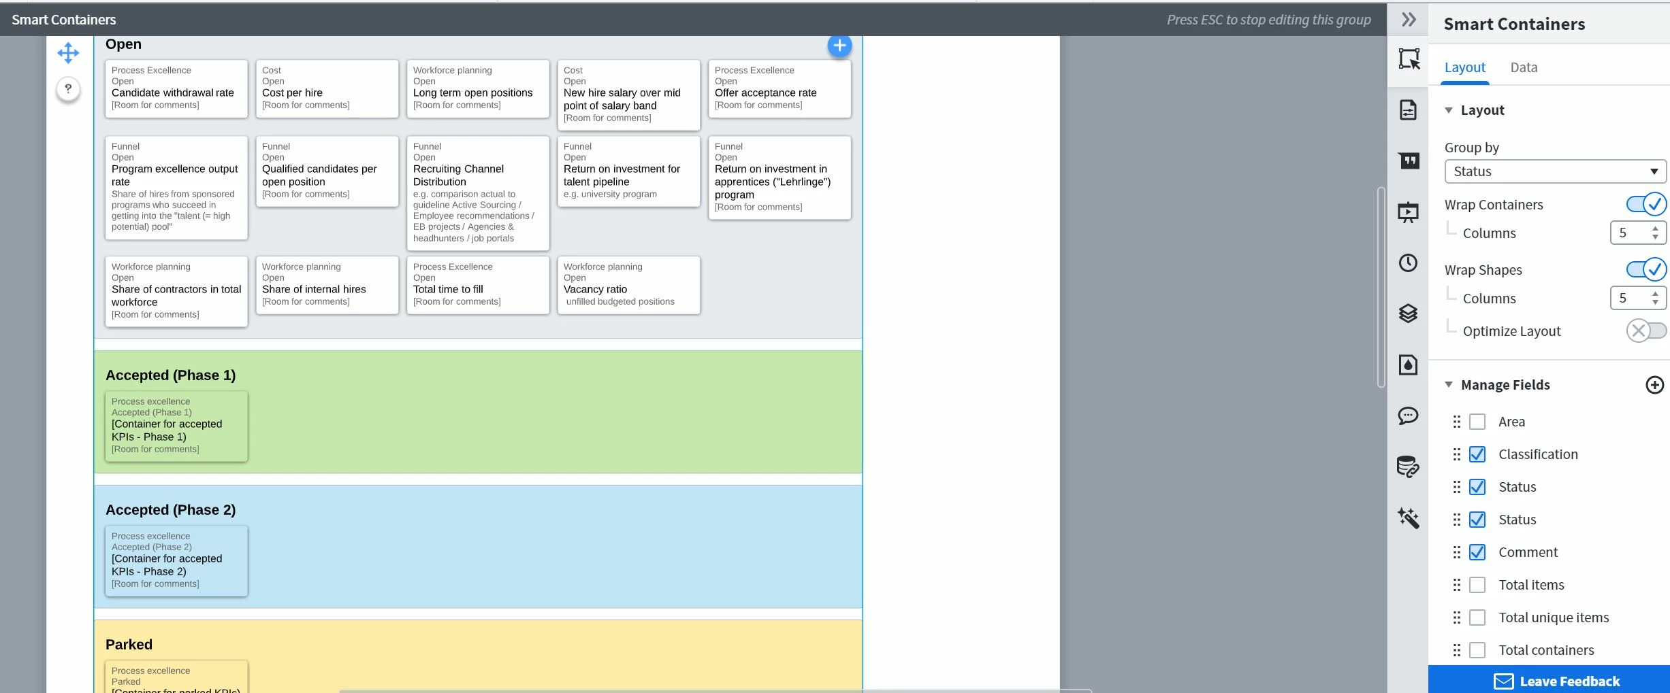
Task: Click the drag handle beside Total unique items
Action: click(1457, 618)
